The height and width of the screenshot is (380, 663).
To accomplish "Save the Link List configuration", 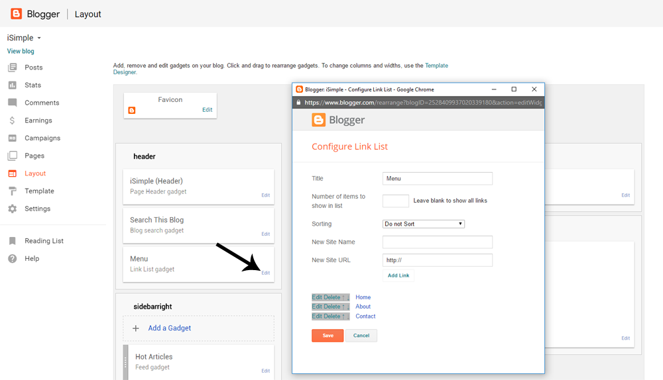I will [x=328, y=336].
